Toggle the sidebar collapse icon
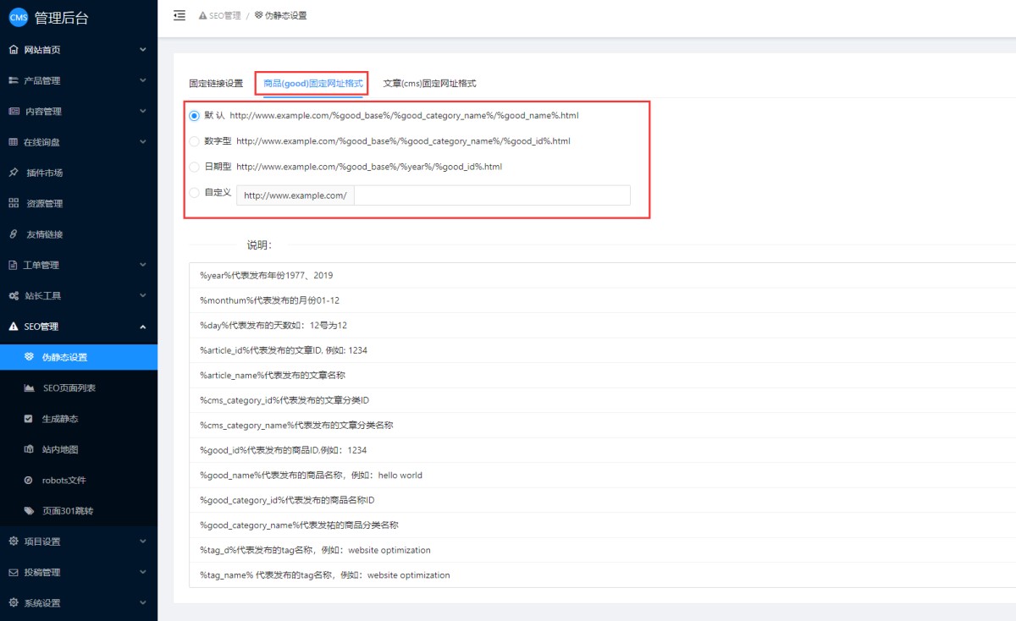 pyautogui.click(x=179, y=15)
